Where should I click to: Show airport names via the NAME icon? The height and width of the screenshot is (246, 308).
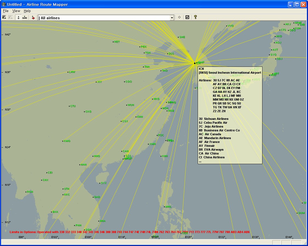tap(25, 17)
